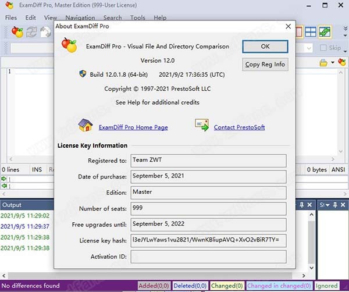Click the 0 bytes status indicator
This screenshot has width=349, height=292.
[317, 170]
